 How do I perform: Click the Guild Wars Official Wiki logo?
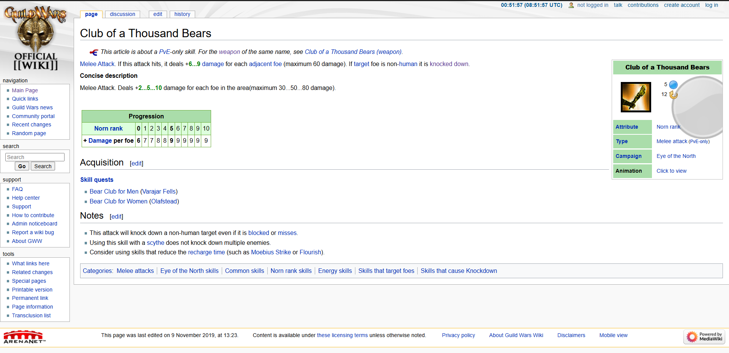click(x=36, y=38)
